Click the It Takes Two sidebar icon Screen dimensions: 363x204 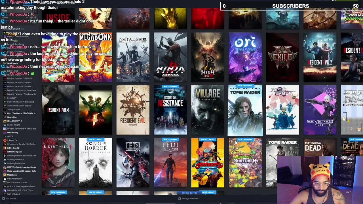coord(5,140)
